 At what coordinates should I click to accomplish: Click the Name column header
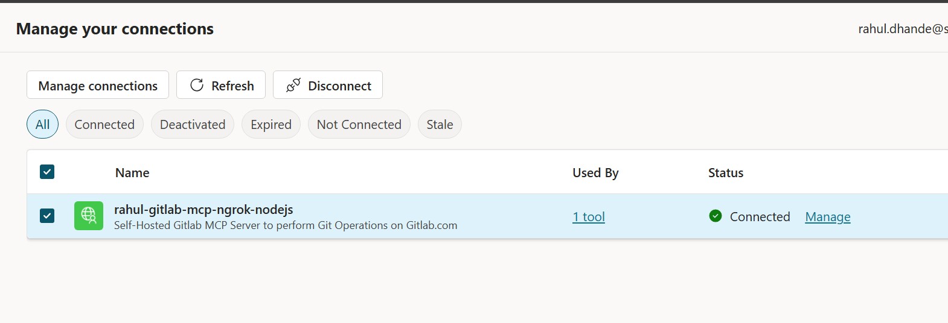pyautogui.click(x=132, y=173)
